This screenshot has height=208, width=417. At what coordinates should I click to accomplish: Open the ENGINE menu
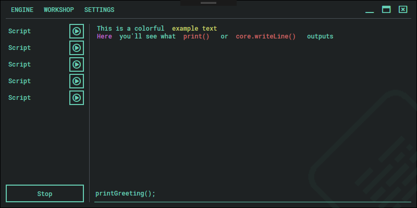point(22,10)
